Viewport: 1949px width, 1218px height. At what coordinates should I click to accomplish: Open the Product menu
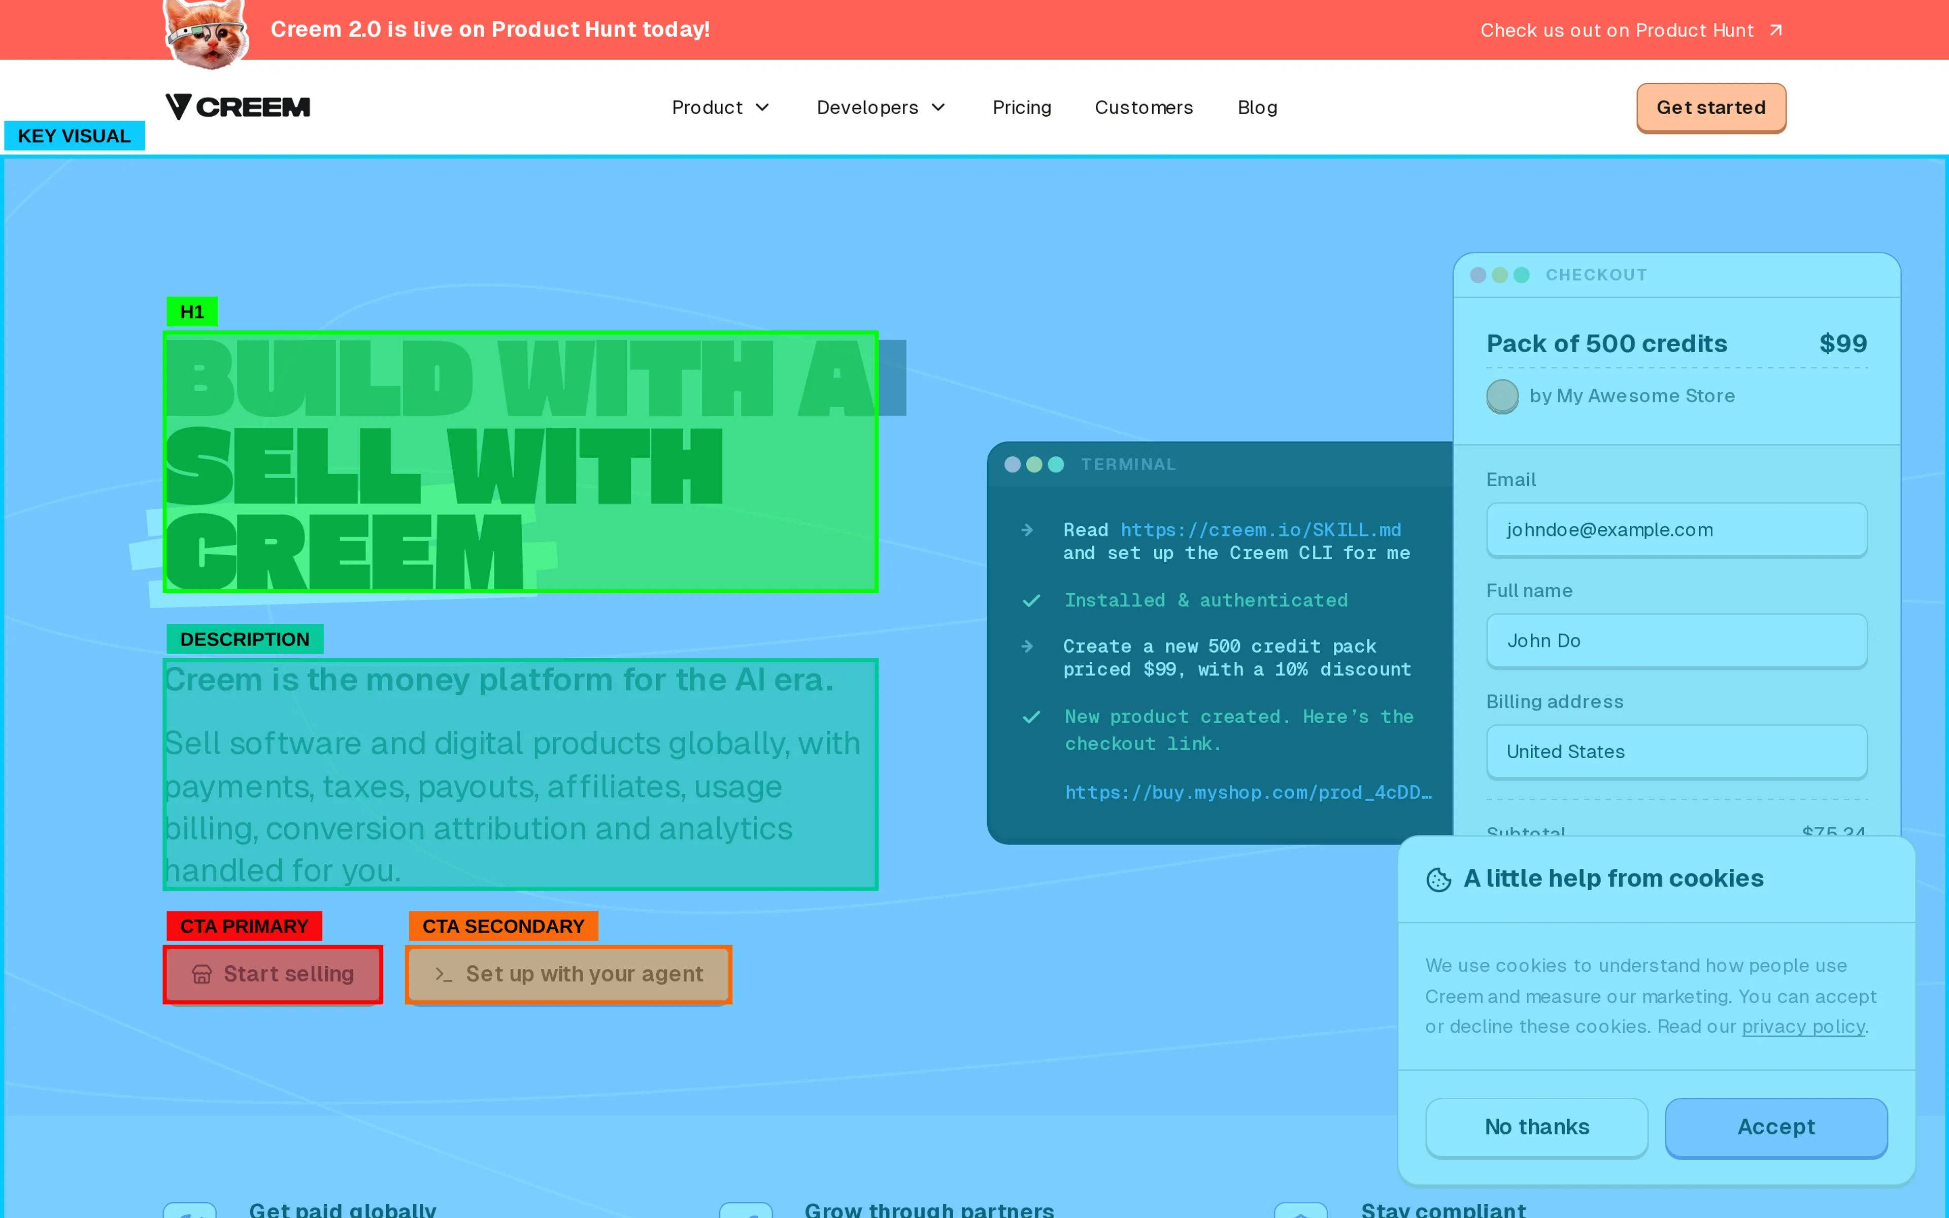pos(721,107)
